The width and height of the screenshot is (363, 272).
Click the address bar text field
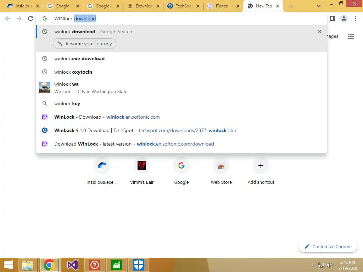181,18
